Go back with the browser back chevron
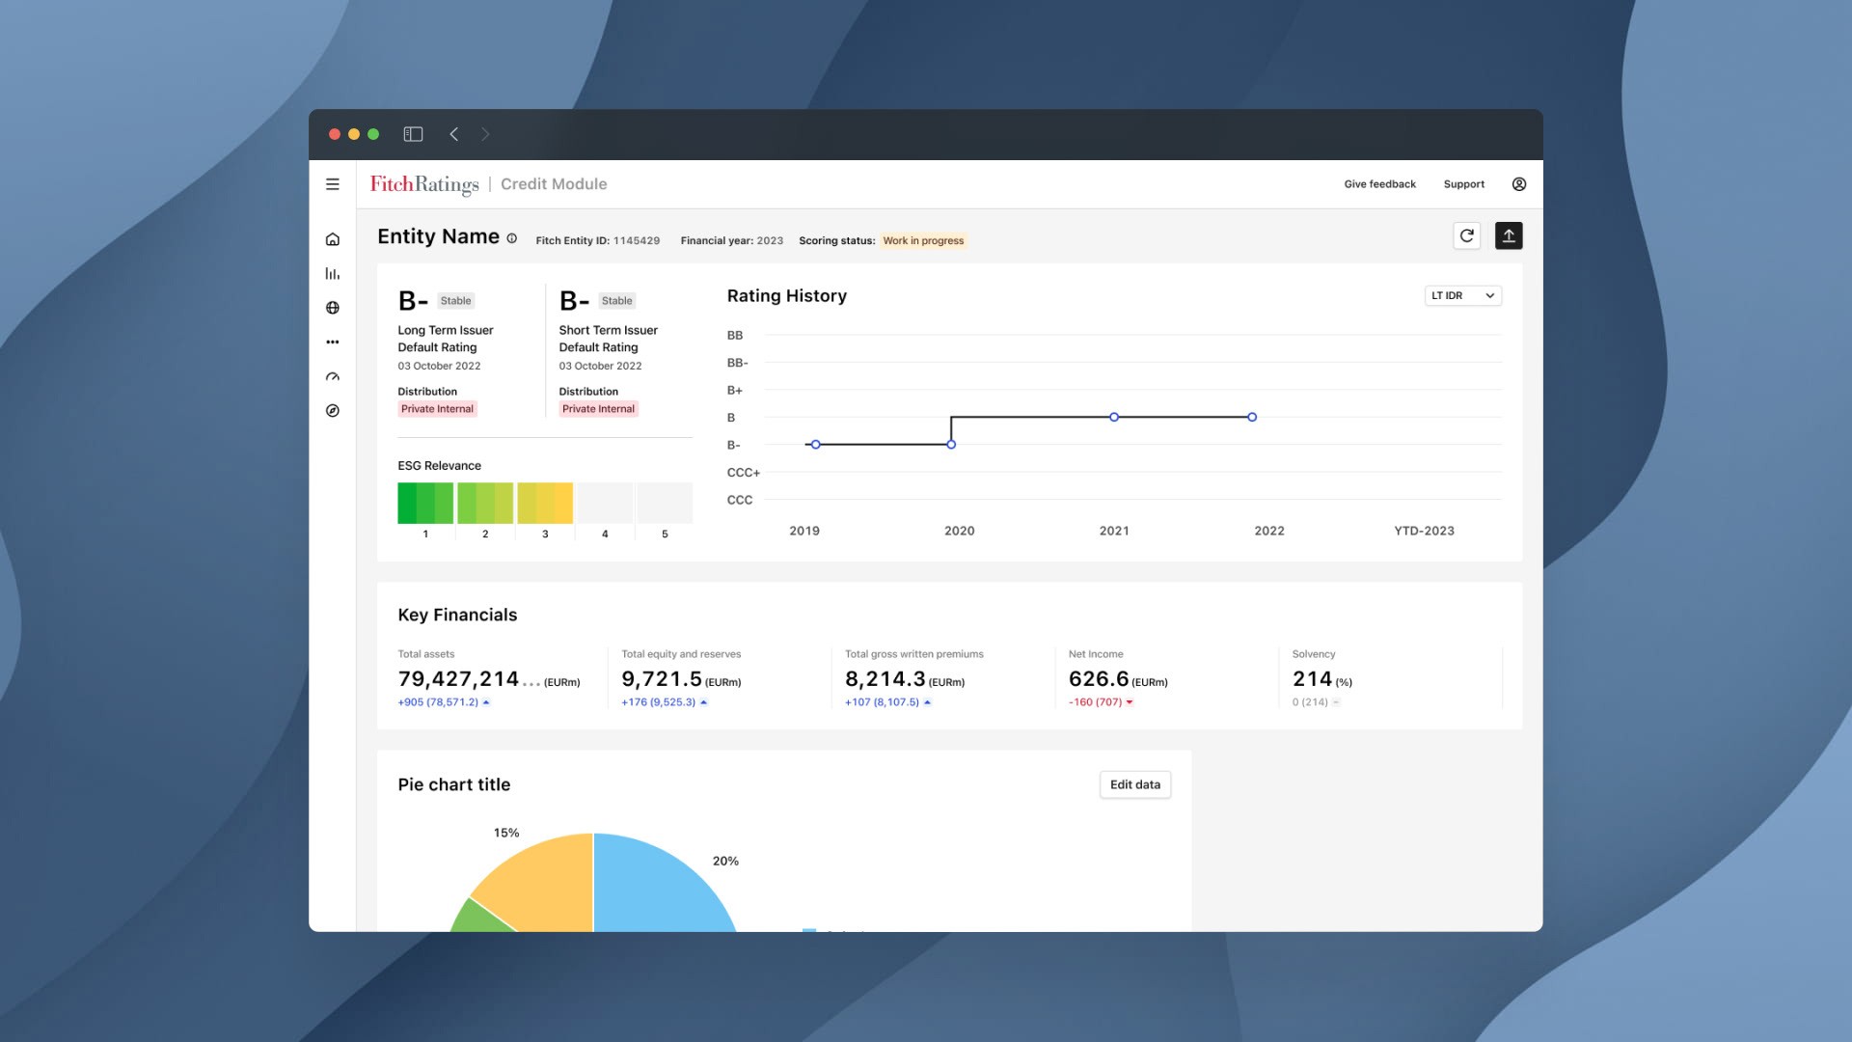Screen dimensions: 1852x1042 pos(454,134)
